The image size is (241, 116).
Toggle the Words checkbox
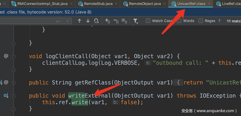pyautogui.click(x=179, y=21)
